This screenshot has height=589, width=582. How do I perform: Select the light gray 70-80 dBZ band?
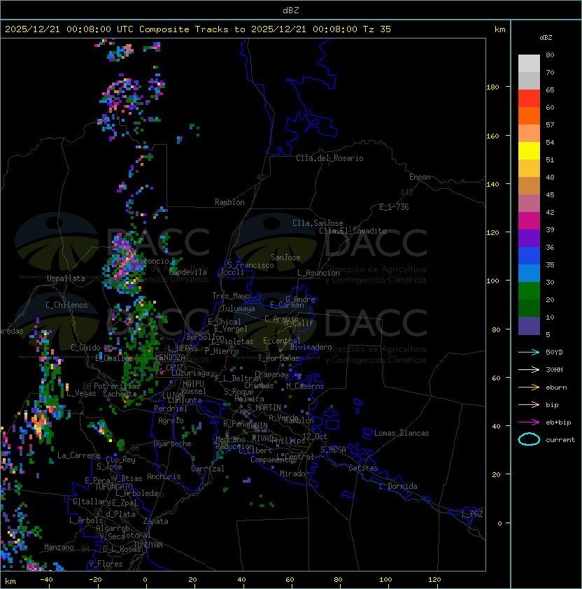pyautogui.click(x=529, y=64)
